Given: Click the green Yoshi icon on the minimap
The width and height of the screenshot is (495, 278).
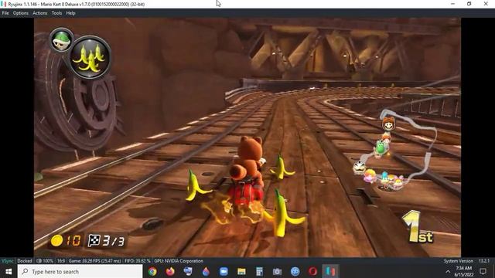Looking at the screenshot, I should 381,148.
